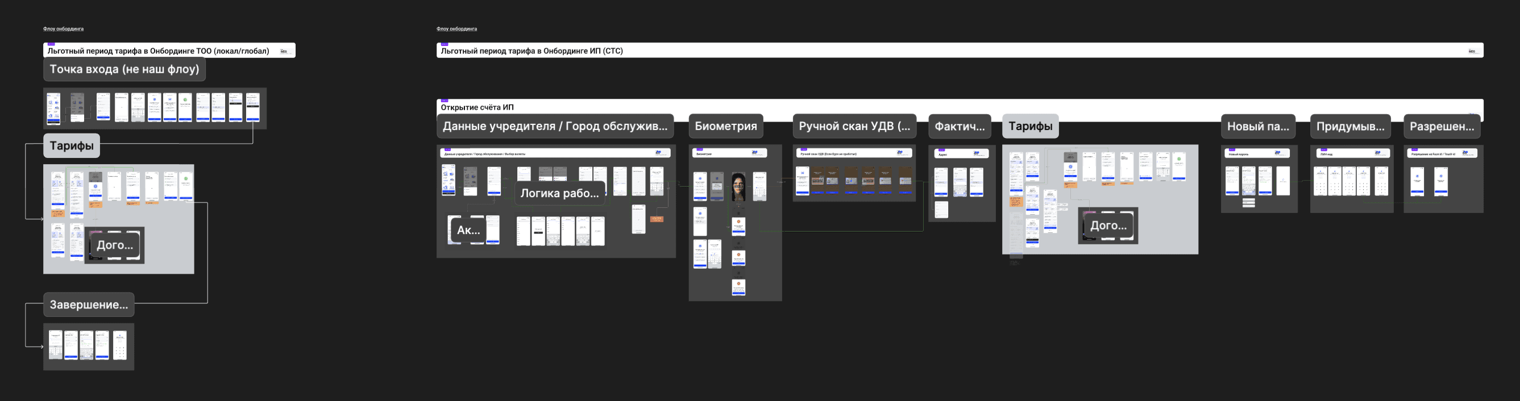Select the 'Разрешен...' section label
1520x401 pixels.
pos(1442,126)
